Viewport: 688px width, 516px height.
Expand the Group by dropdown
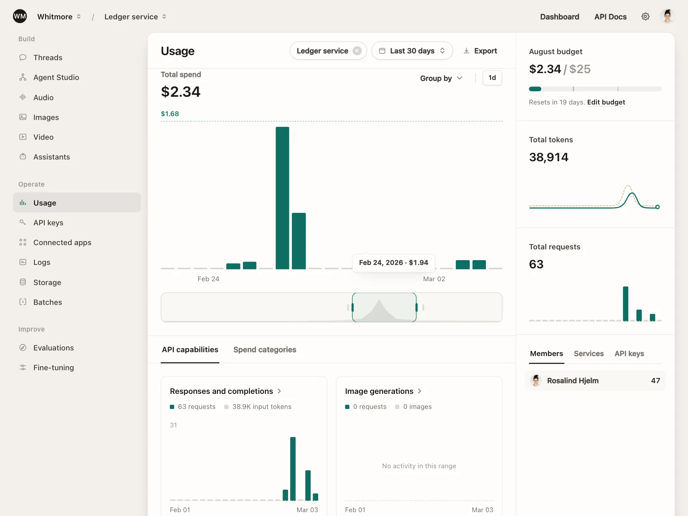click(441, 78)
